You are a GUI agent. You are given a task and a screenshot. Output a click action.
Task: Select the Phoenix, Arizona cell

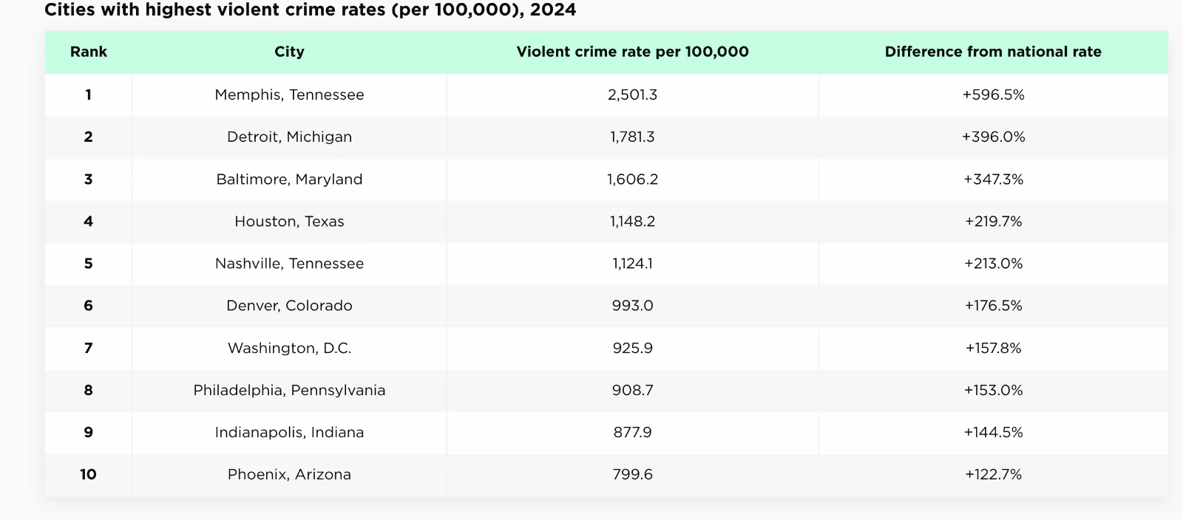[289, 474]
